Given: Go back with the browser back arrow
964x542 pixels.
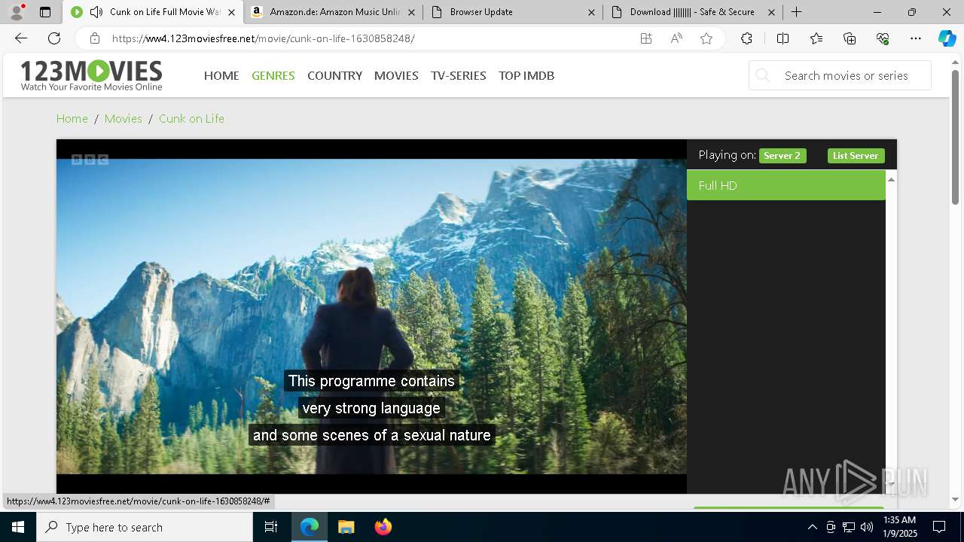Looking at the screenshot, I should click(x=21, y=38).
